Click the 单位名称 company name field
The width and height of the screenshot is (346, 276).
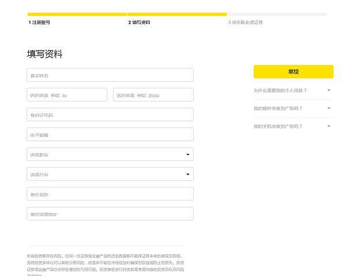pos(110,194)
